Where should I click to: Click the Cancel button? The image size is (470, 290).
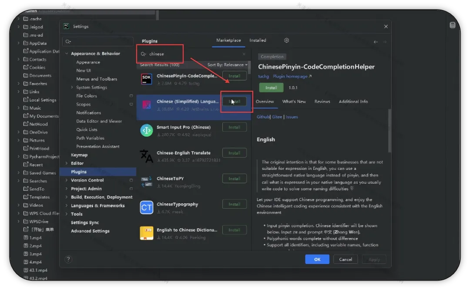click(x=345, y=260)
